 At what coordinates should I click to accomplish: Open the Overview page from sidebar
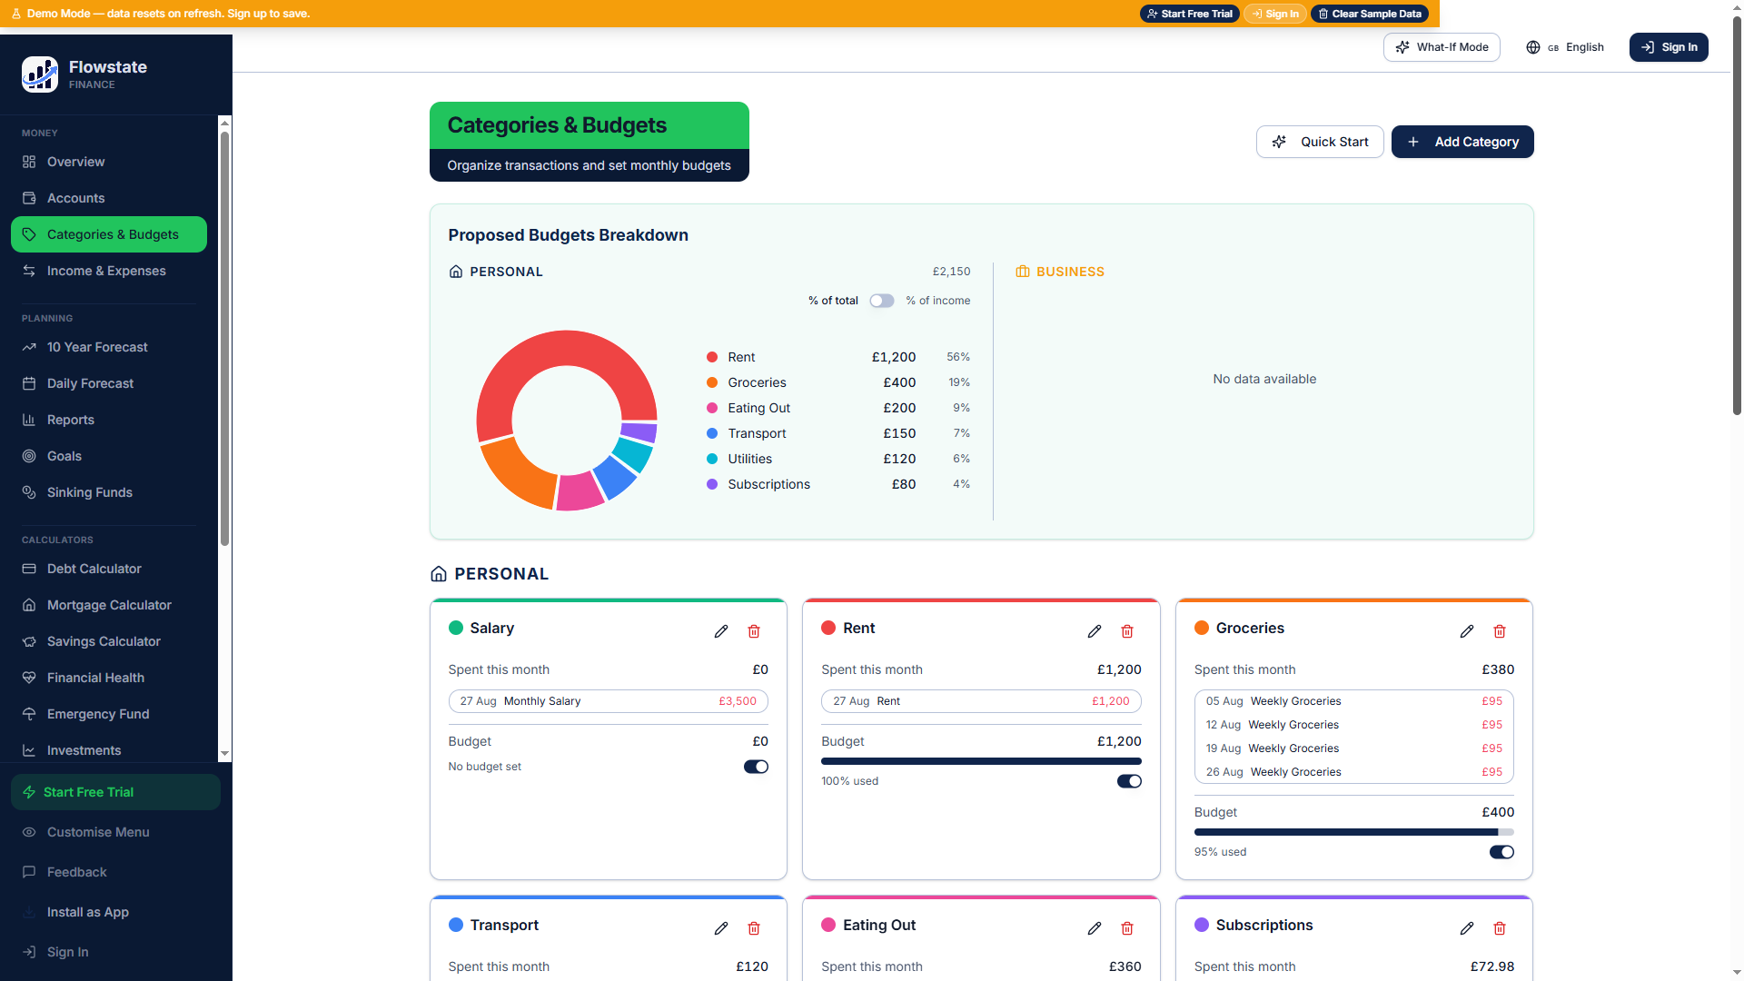[x=109, y=162]
